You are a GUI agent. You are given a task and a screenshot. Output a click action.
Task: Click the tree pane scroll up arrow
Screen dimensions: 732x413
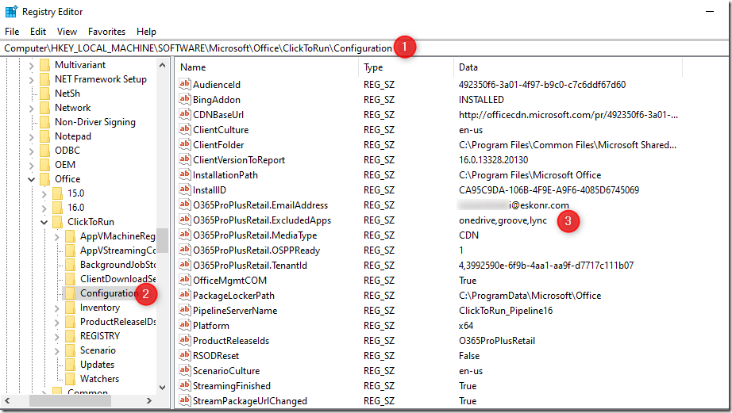(162, 65)
